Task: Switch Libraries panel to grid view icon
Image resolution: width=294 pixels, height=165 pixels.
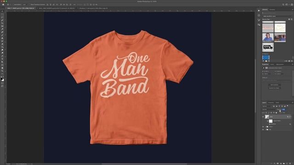Action: [289, 19]
